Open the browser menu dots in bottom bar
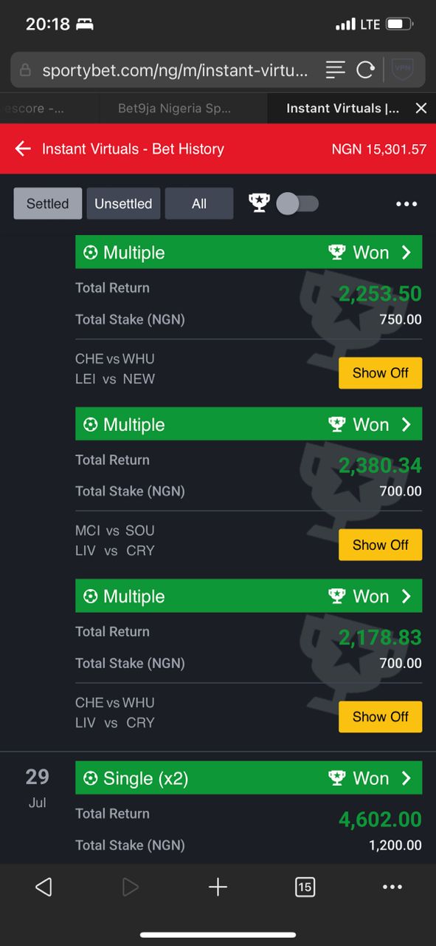436x946 pixels. tap(392, 887)
